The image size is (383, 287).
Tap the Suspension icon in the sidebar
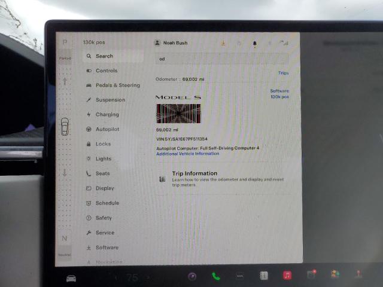[89, 100]
